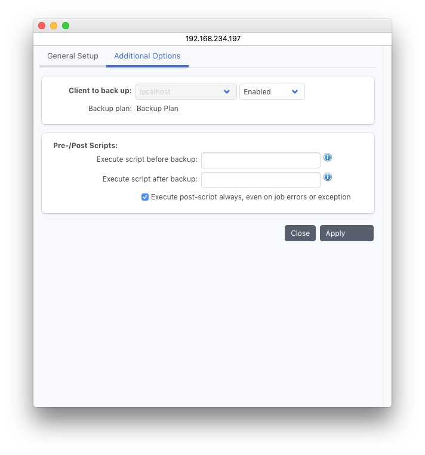The image size is (425, 455).
Task: Click the Execute script before backup label
Action: pos(147,159)
